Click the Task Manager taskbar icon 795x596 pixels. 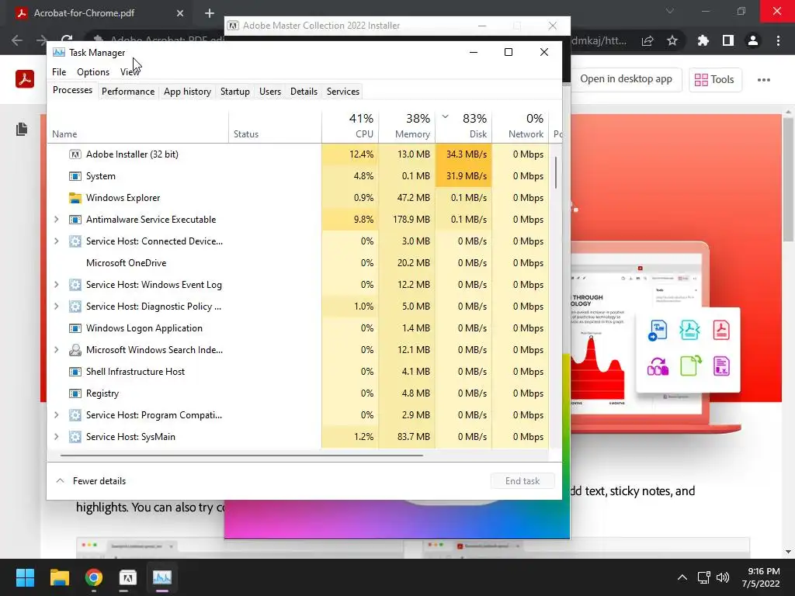pos(162,577)
